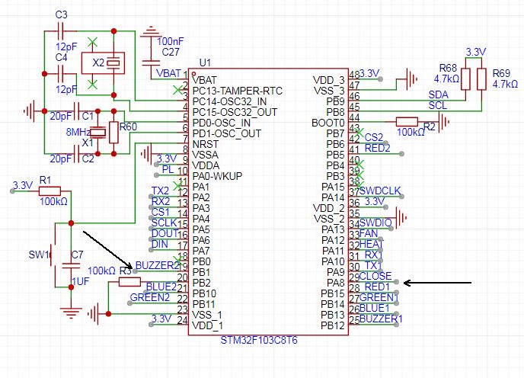Image resolution: width=524 pixels, height=378 pixels.
Task: Select the C7 1UF capacitor symbol
Action: point(71,266)
